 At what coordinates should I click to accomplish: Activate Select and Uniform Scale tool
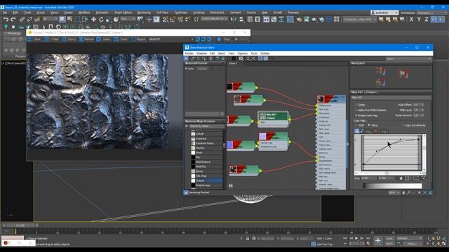click(109, 20)
